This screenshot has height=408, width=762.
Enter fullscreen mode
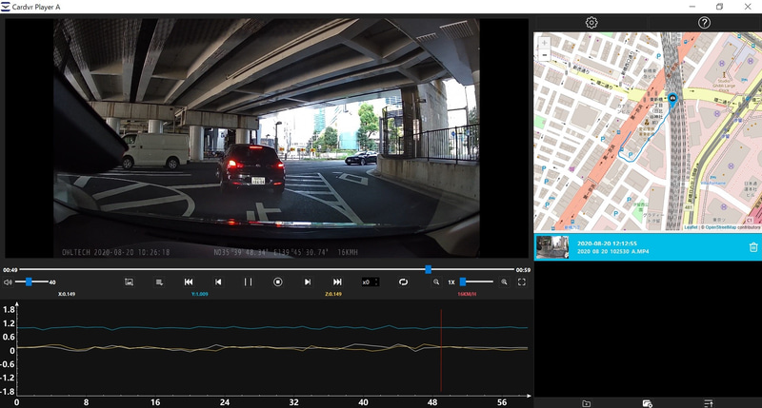521,282
